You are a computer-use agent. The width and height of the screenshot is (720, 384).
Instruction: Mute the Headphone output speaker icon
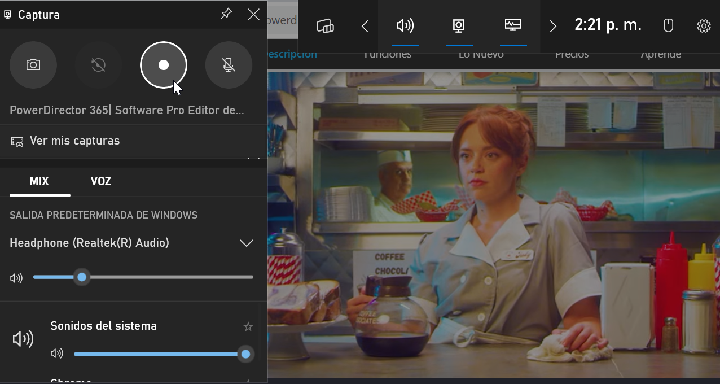(x=16, y=278)
